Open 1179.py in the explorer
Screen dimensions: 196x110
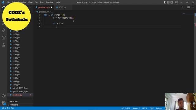click(x=16, y=44)
